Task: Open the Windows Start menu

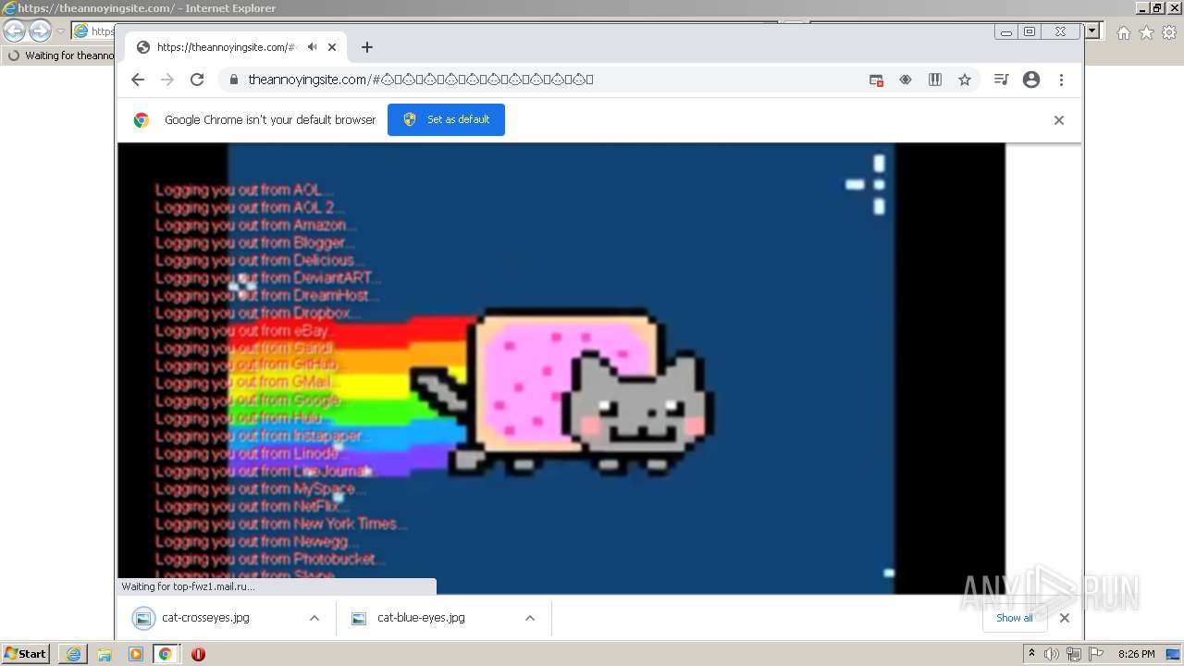Action: [x=26, y=654]
